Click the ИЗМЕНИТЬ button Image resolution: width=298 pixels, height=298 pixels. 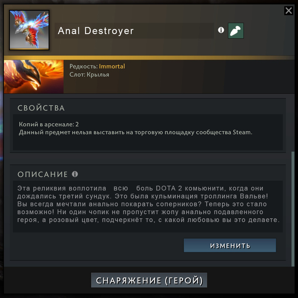coord(230,245)
